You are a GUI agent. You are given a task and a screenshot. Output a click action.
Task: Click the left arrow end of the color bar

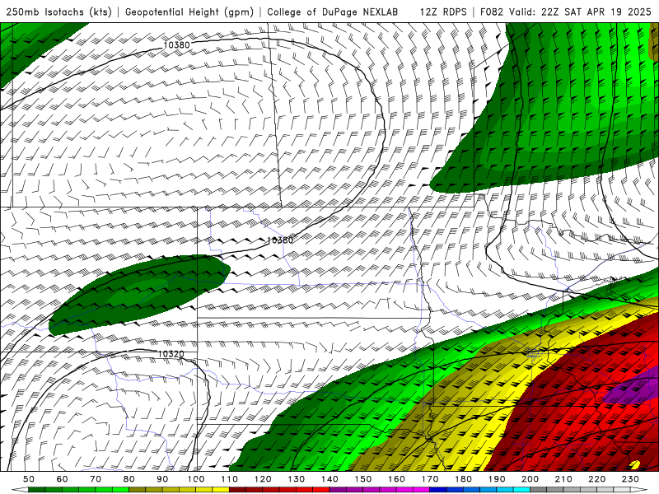tap(20, 490)
